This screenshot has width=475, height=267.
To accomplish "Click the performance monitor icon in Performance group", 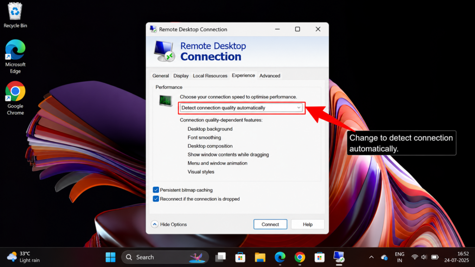I will coord(166,101).
